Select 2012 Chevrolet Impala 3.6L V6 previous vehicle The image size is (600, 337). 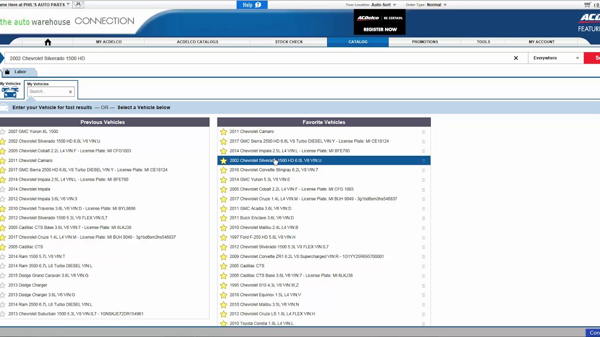click(x=43, y=199)
